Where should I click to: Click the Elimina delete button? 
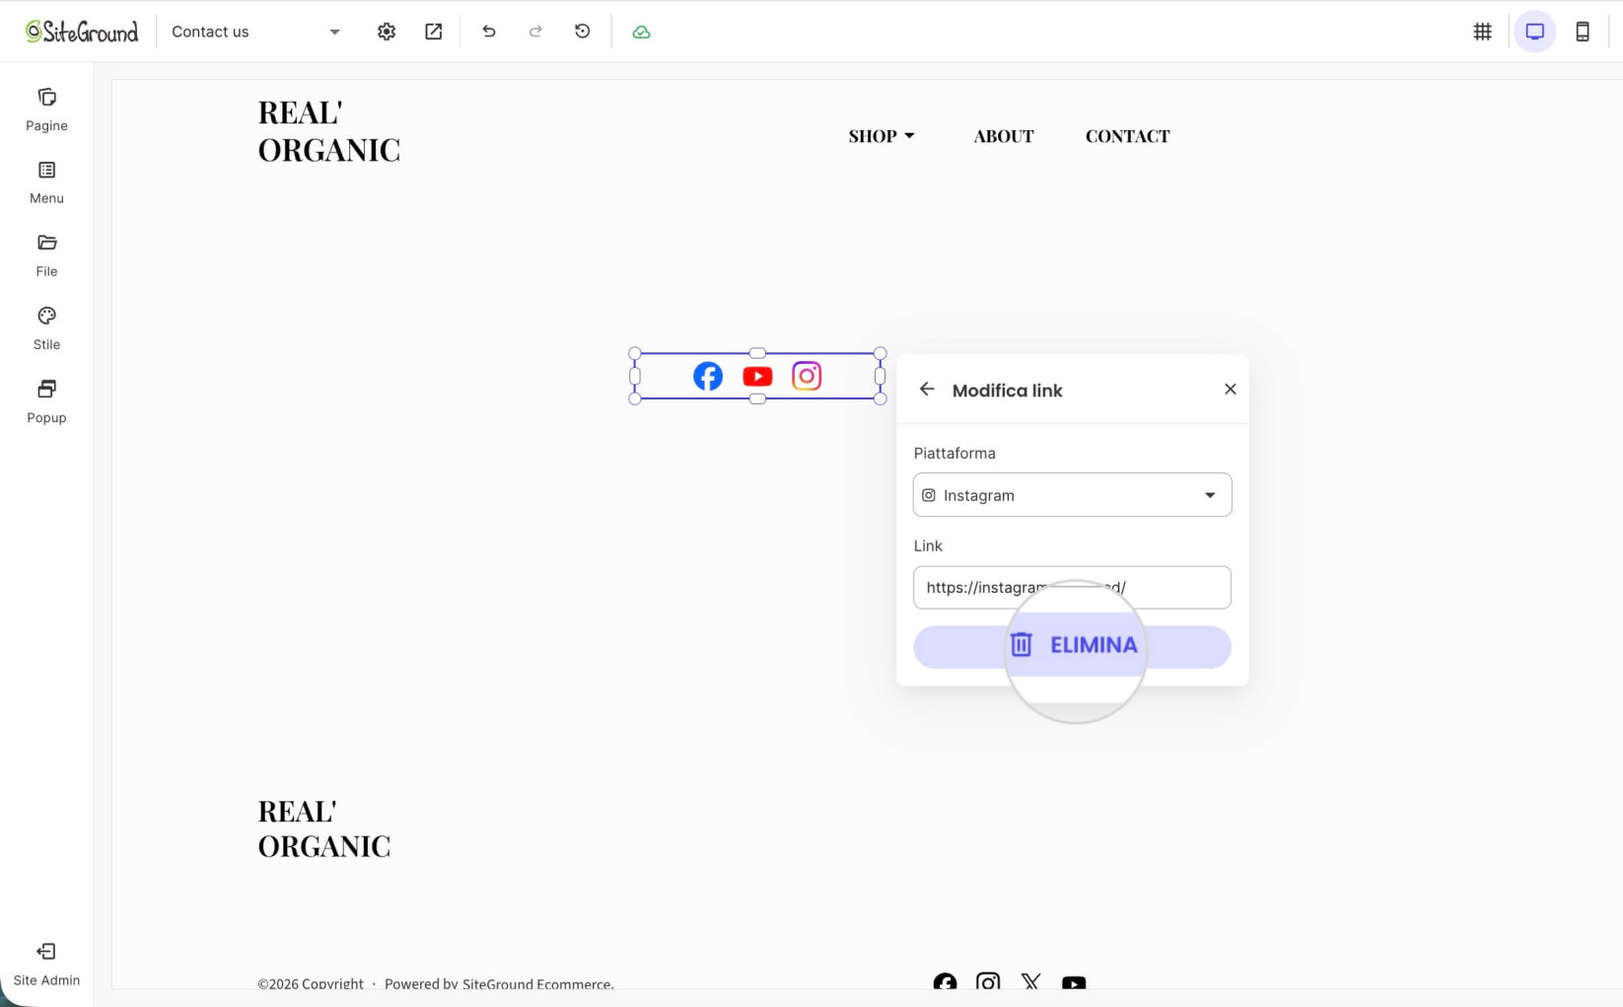coord(1073,646)
